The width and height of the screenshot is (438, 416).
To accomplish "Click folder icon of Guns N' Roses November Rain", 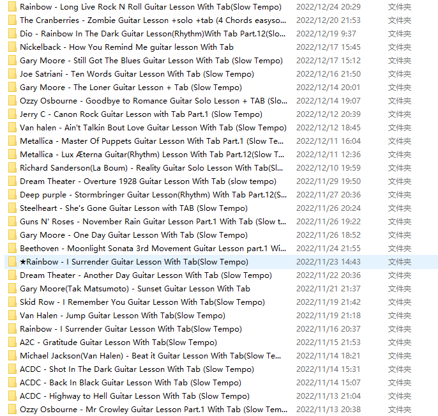I will pyautogui.click(x=12, y=221).
